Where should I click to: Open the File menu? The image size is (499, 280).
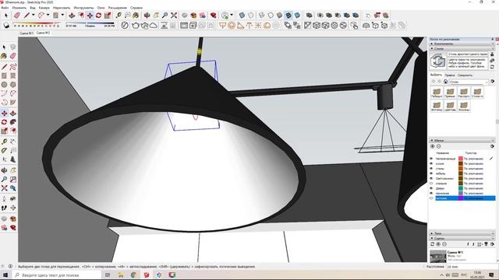click(5, 8)
